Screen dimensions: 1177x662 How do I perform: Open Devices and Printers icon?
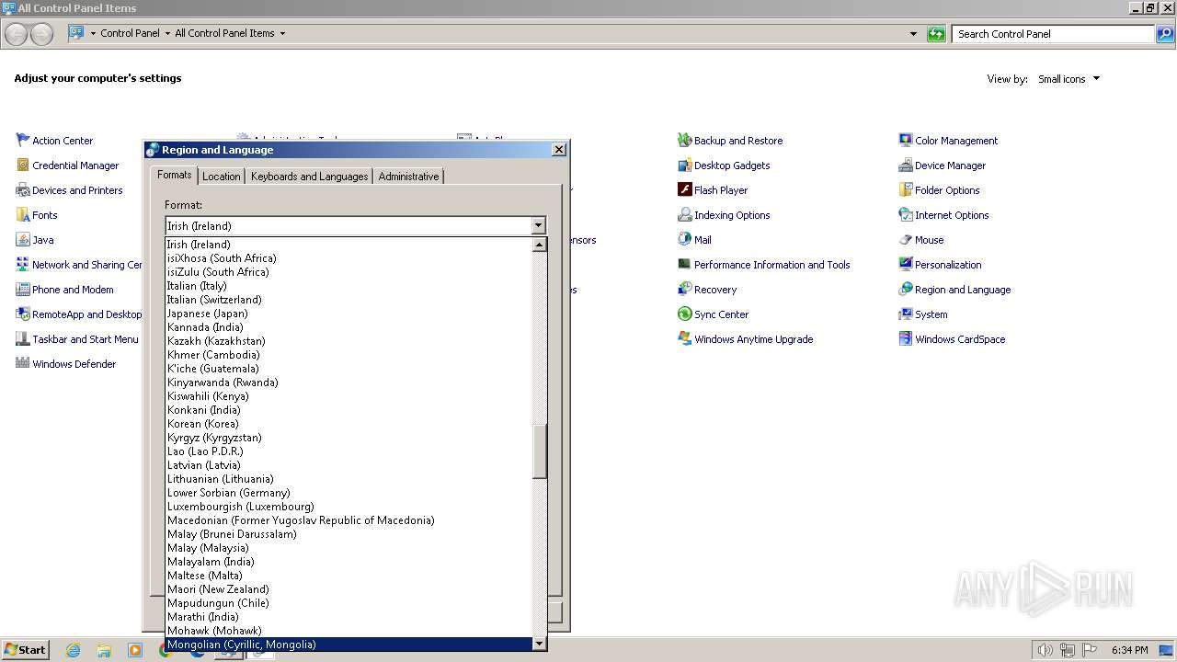(x=23, y=190)
